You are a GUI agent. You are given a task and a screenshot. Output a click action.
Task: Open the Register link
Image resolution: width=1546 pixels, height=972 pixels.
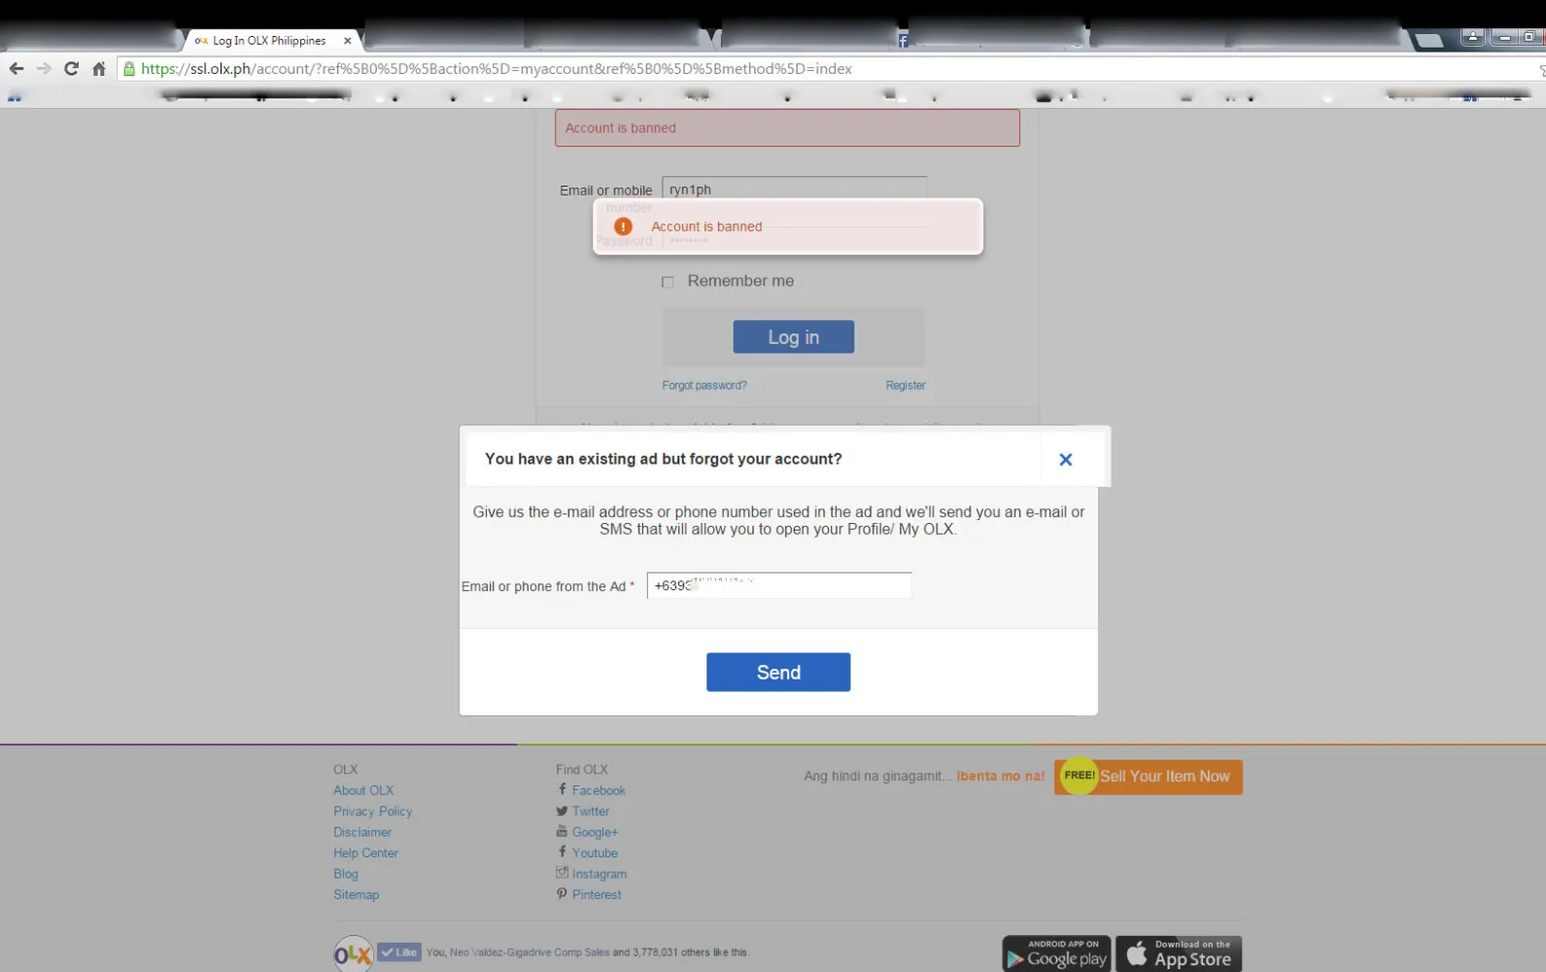coord(906,386)
